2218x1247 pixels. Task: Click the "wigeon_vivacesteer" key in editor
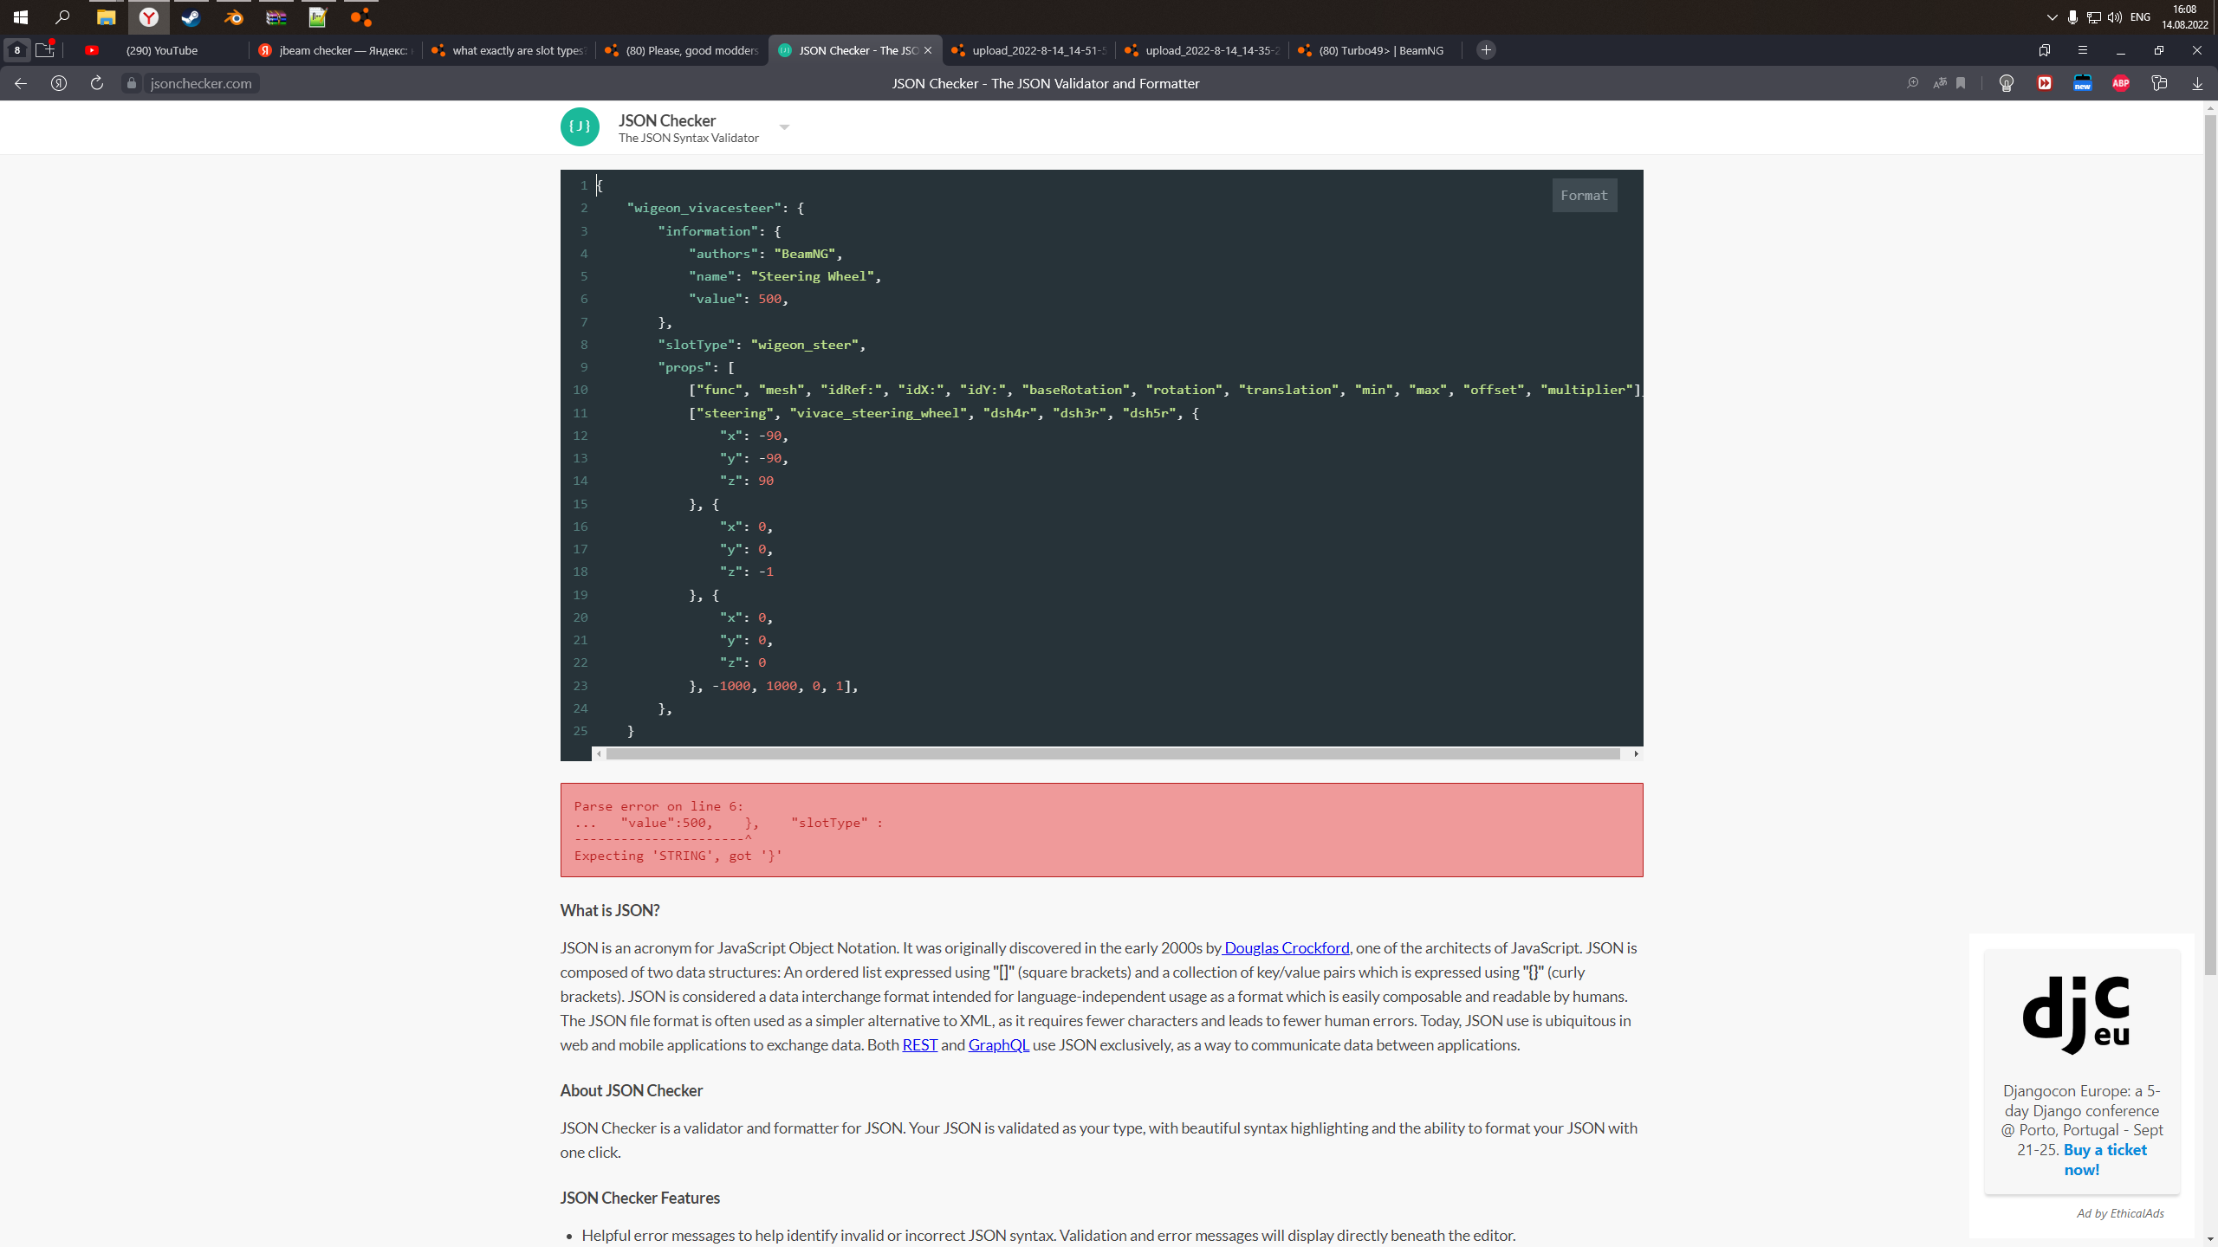[704, 208]
